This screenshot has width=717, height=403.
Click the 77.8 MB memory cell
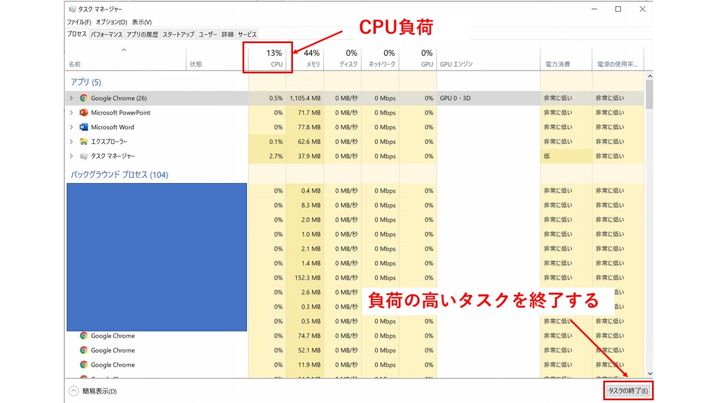coord(305,127)
